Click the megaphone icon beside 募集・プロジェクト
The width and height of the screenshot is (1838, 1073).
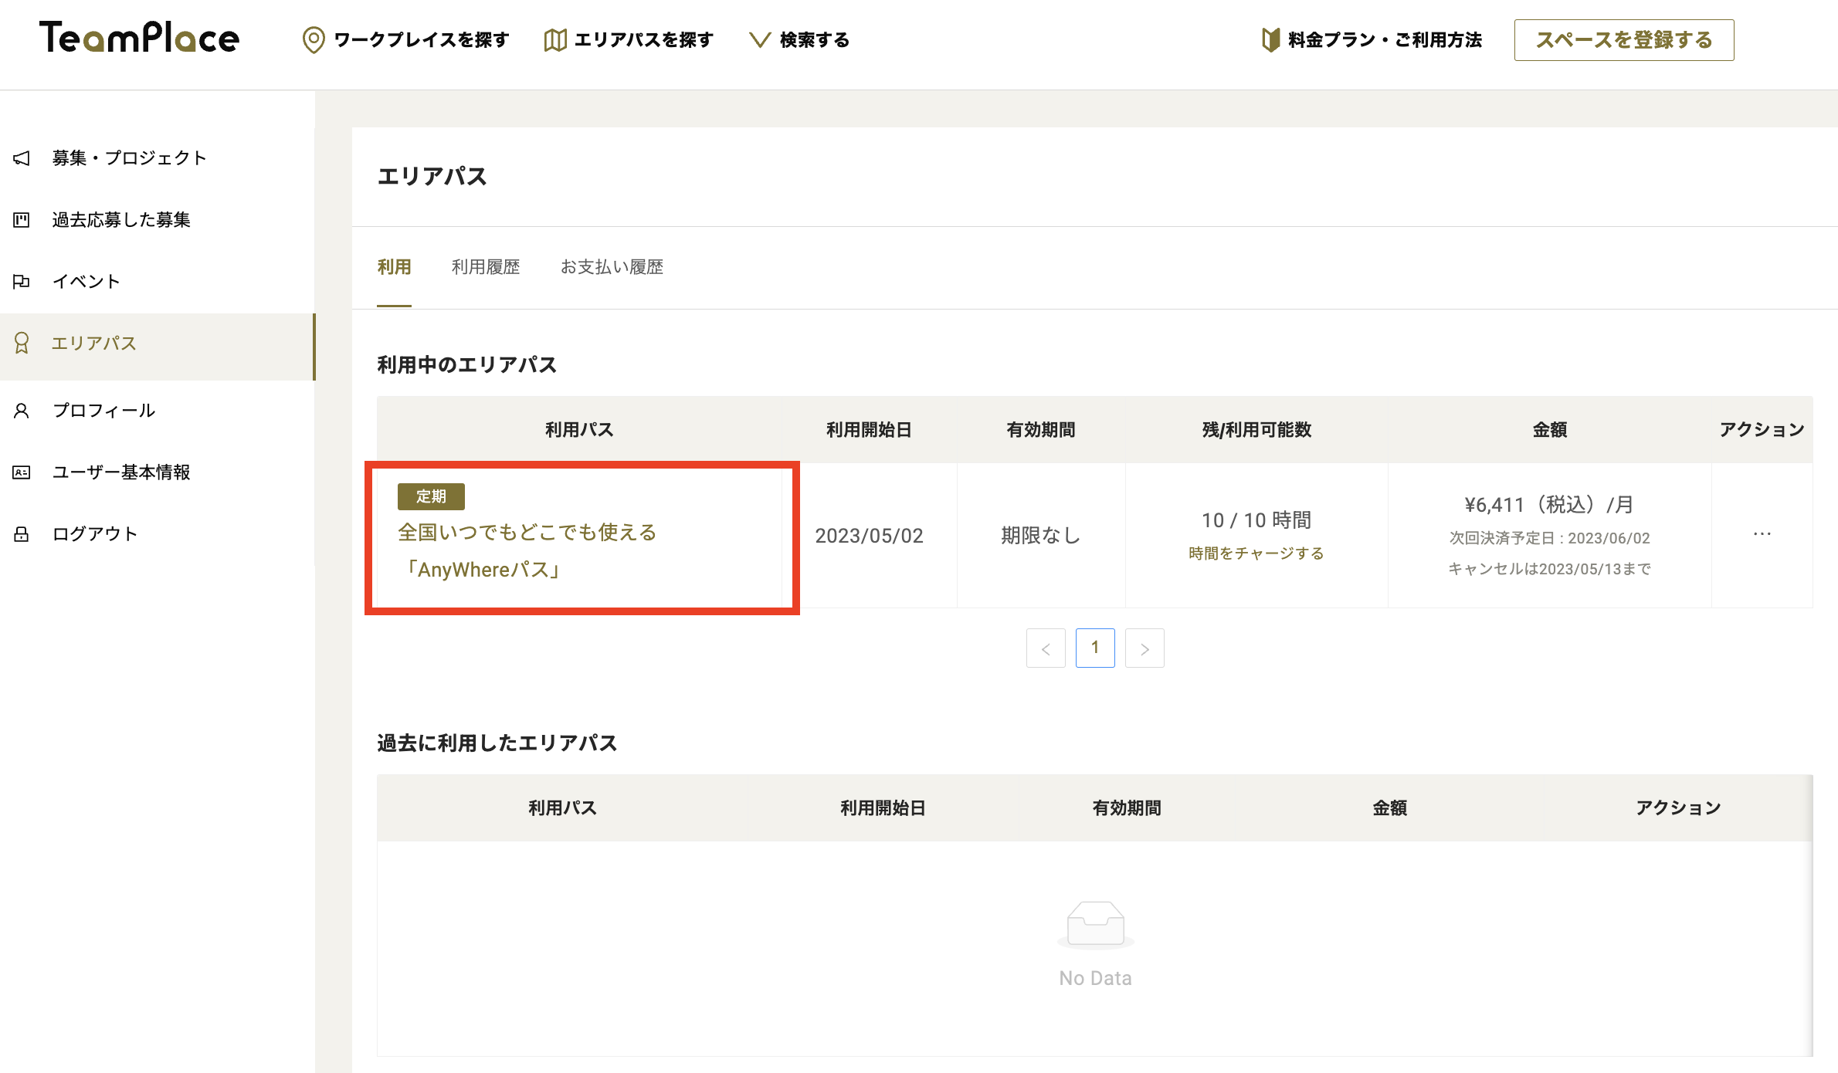(x=22, y=158)
